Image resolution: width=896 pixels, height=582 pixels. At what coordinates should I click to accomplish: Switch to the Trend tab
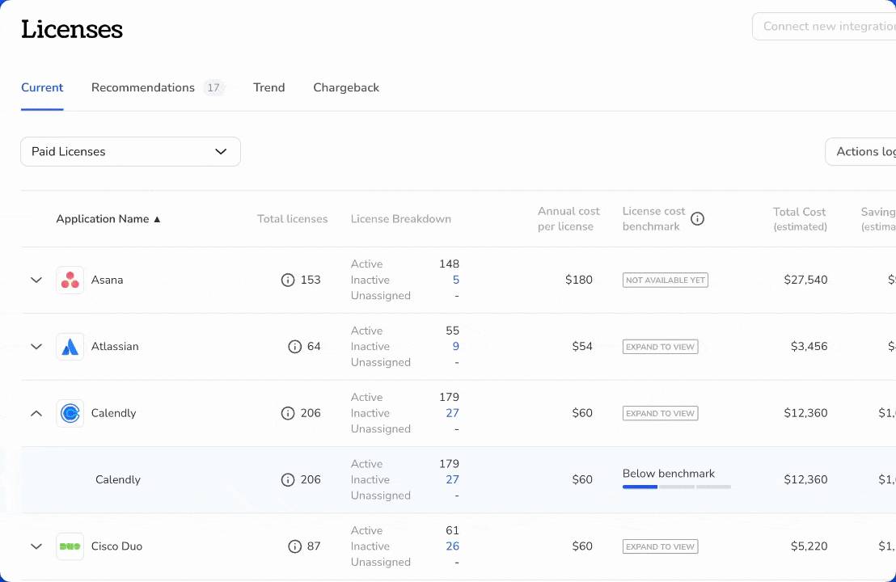pos(269,87)
